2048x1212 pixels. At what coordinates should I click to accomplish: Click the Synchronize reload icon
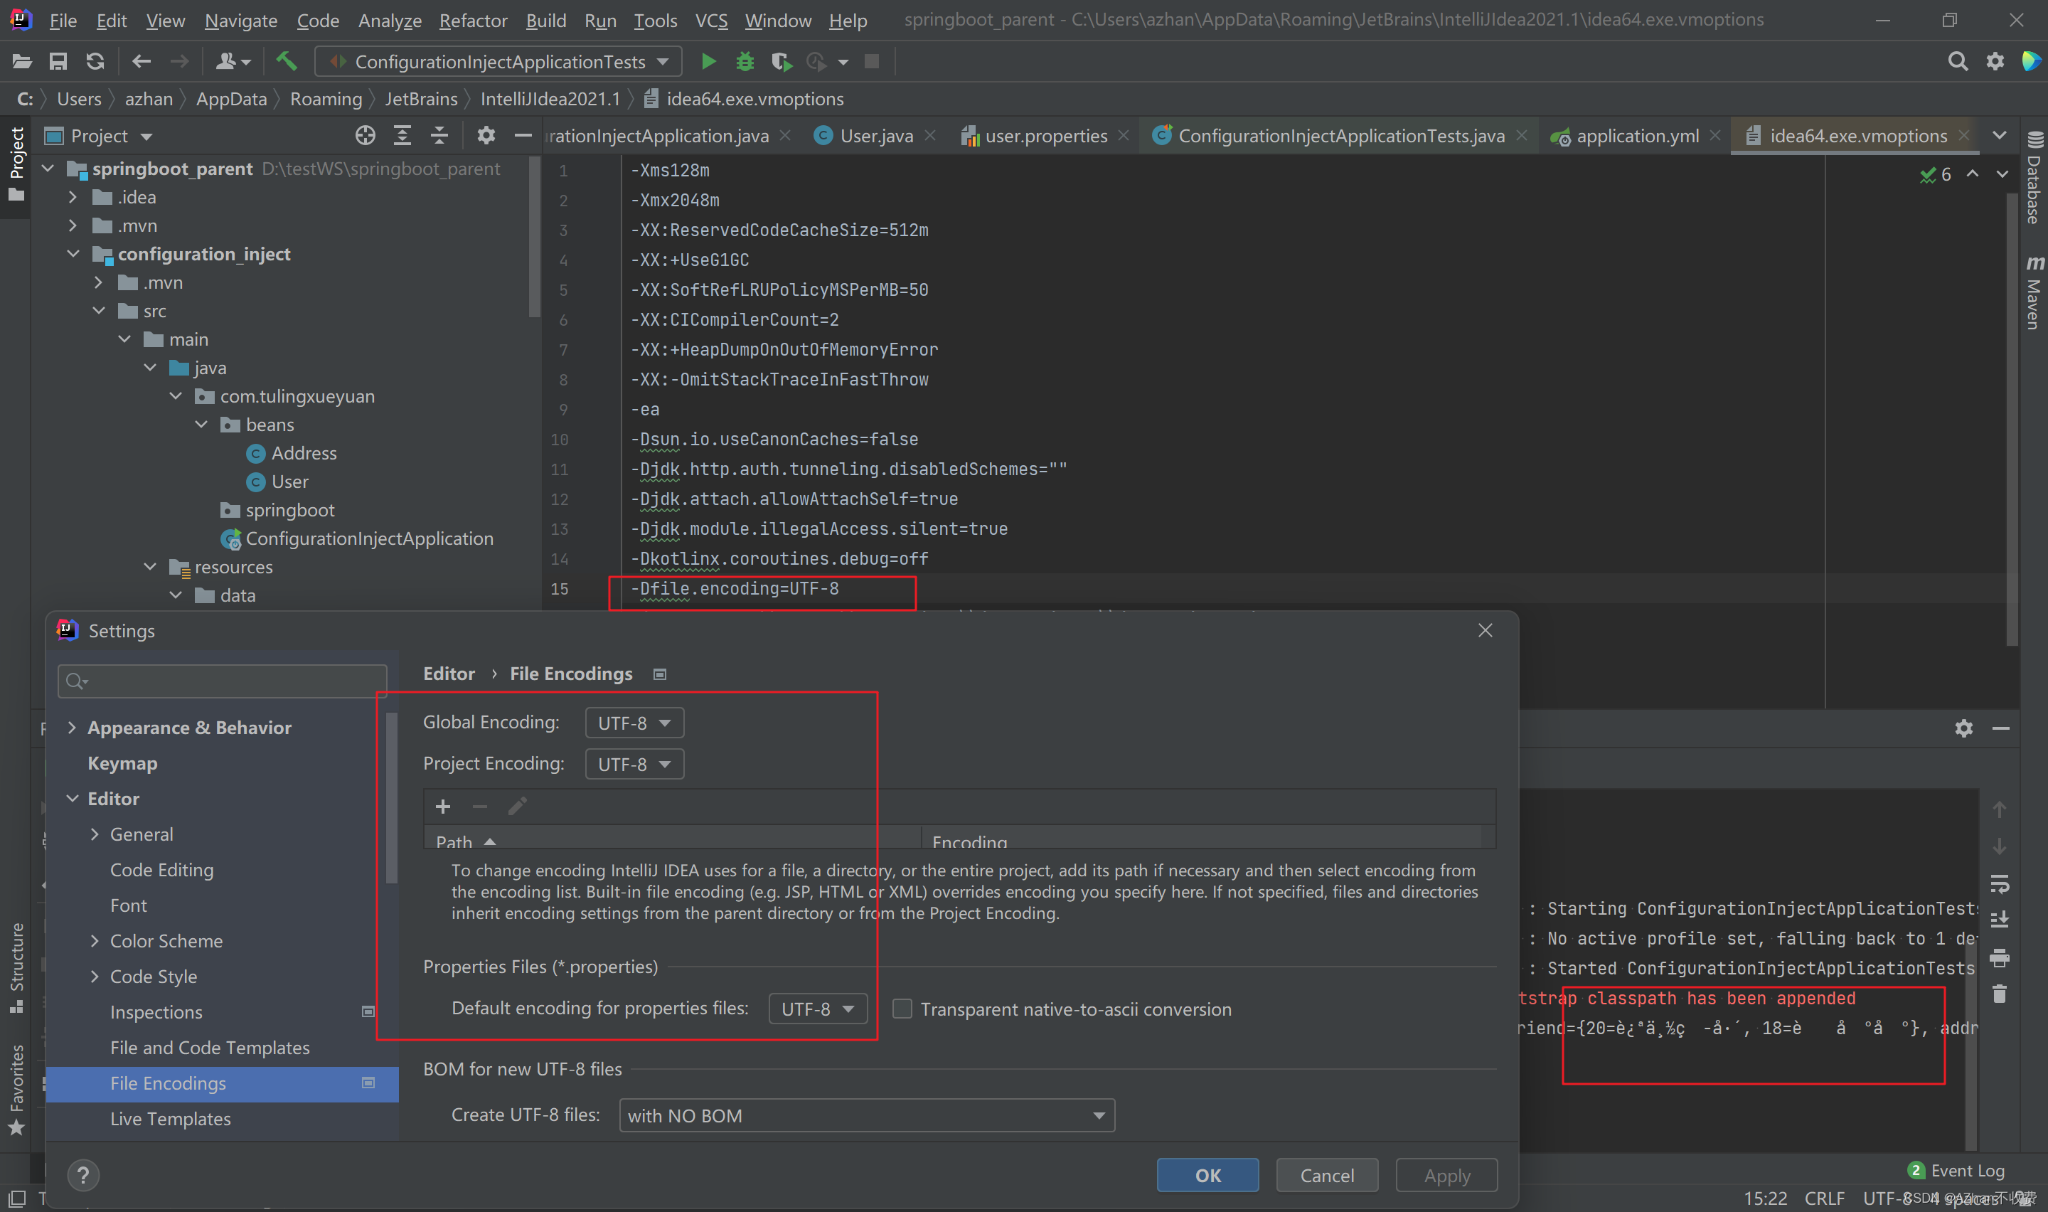click(95, 61)
